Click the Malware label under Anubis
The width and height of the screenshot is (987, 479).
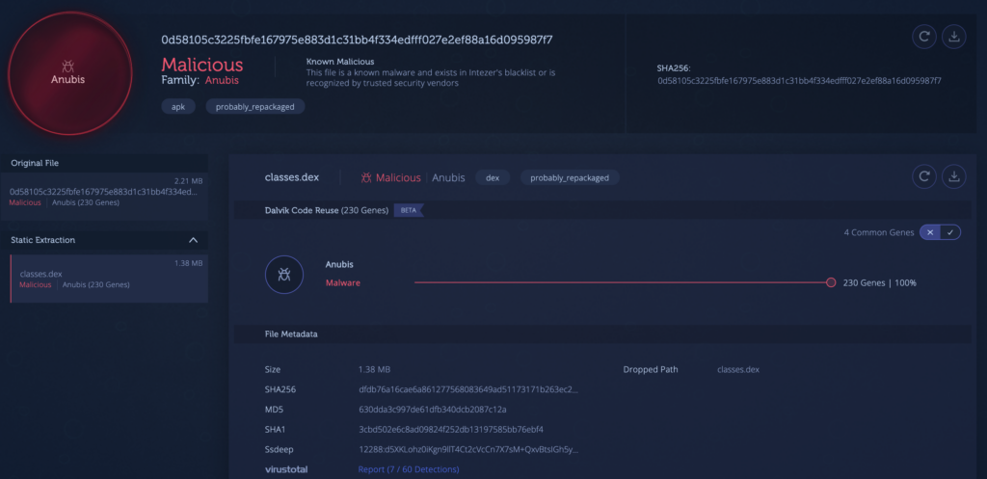click(x=342, y=283)
